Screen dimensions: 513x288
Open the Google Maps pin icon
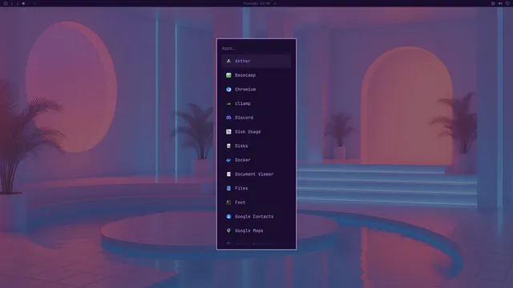click(x=228, y=230)
